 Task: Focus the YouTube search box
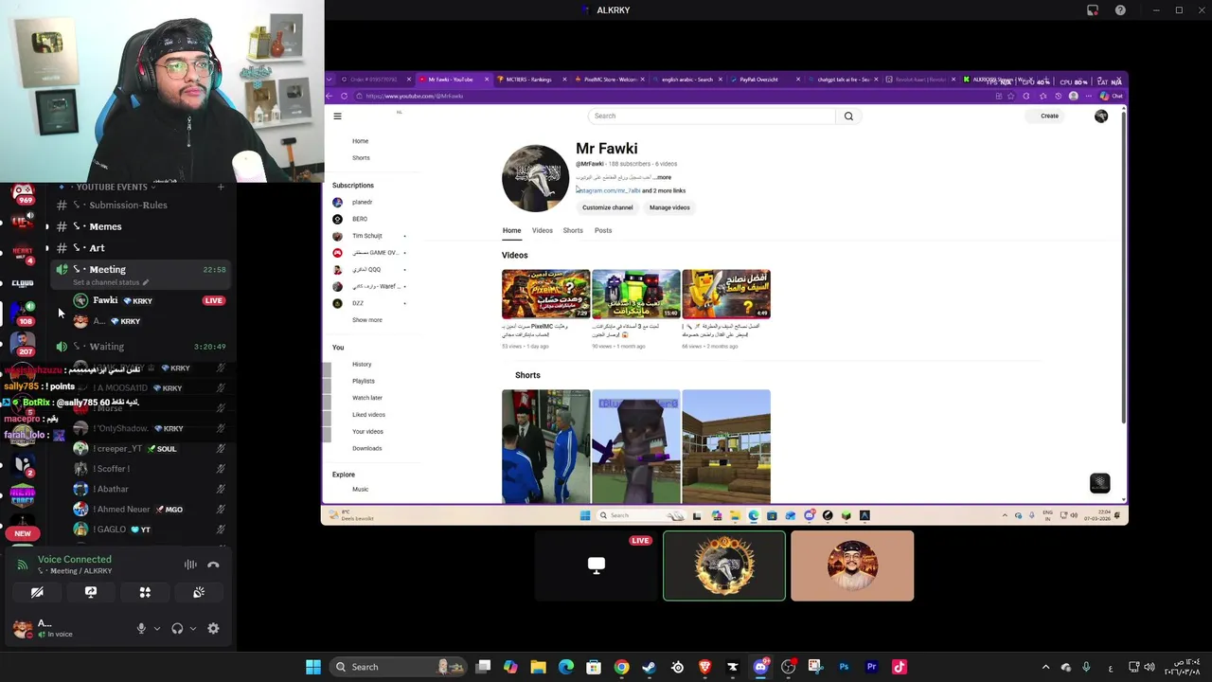pyautogui.click(x=711, y=116)
